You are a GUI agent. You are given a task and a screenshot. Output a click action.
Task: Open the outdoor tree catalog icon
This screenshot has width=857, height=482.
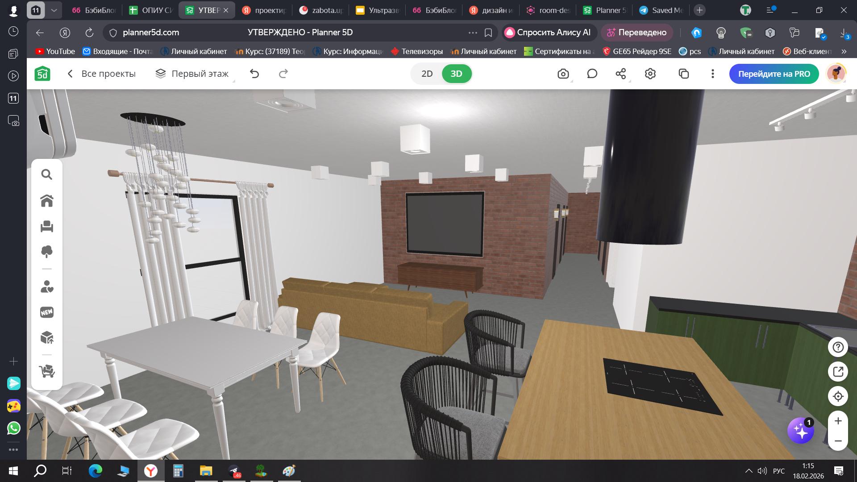point(47,252)
